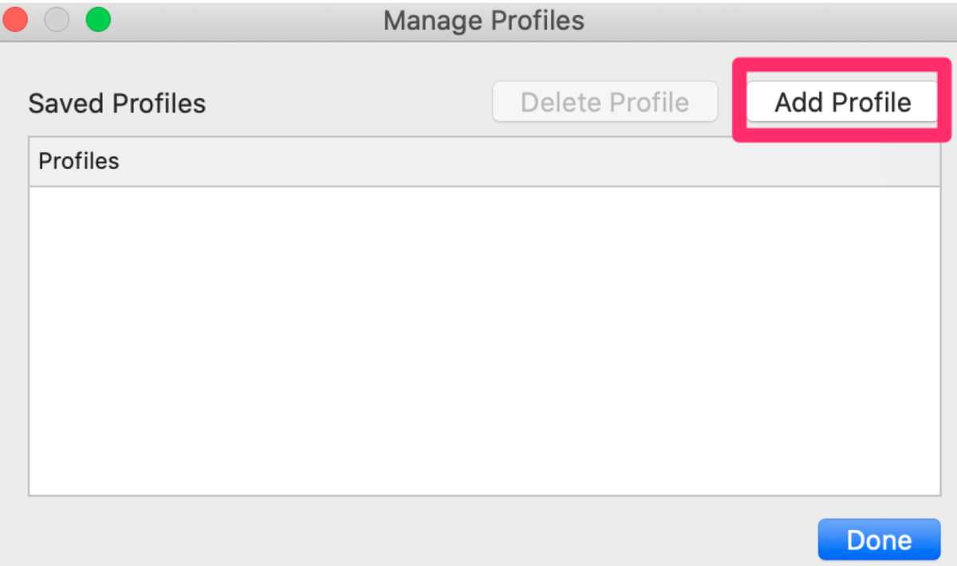Click the Manage Profiles title bar
Viewport: 957px width, 566px height.
(478, 20)
